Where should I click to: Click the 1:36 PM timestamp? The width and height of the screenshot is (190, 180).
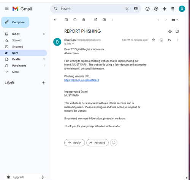(135, 40)
